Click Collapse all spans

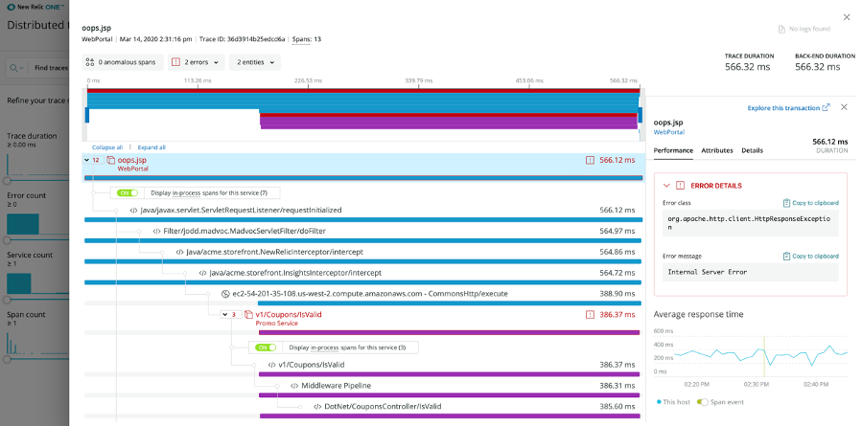coord(107,147)
